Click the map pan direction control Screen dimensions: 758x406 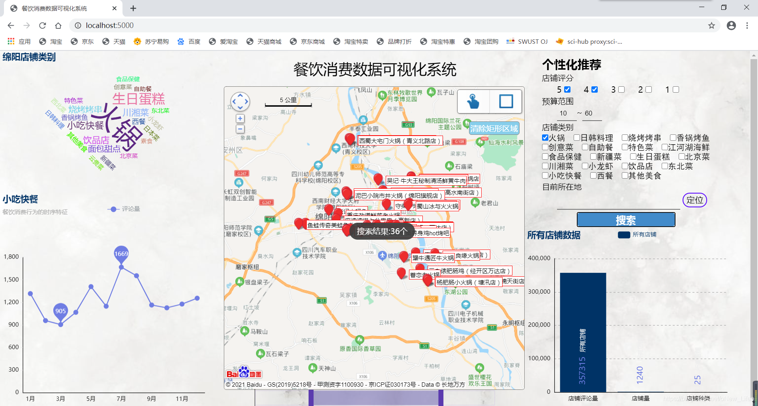click(240, 102)
